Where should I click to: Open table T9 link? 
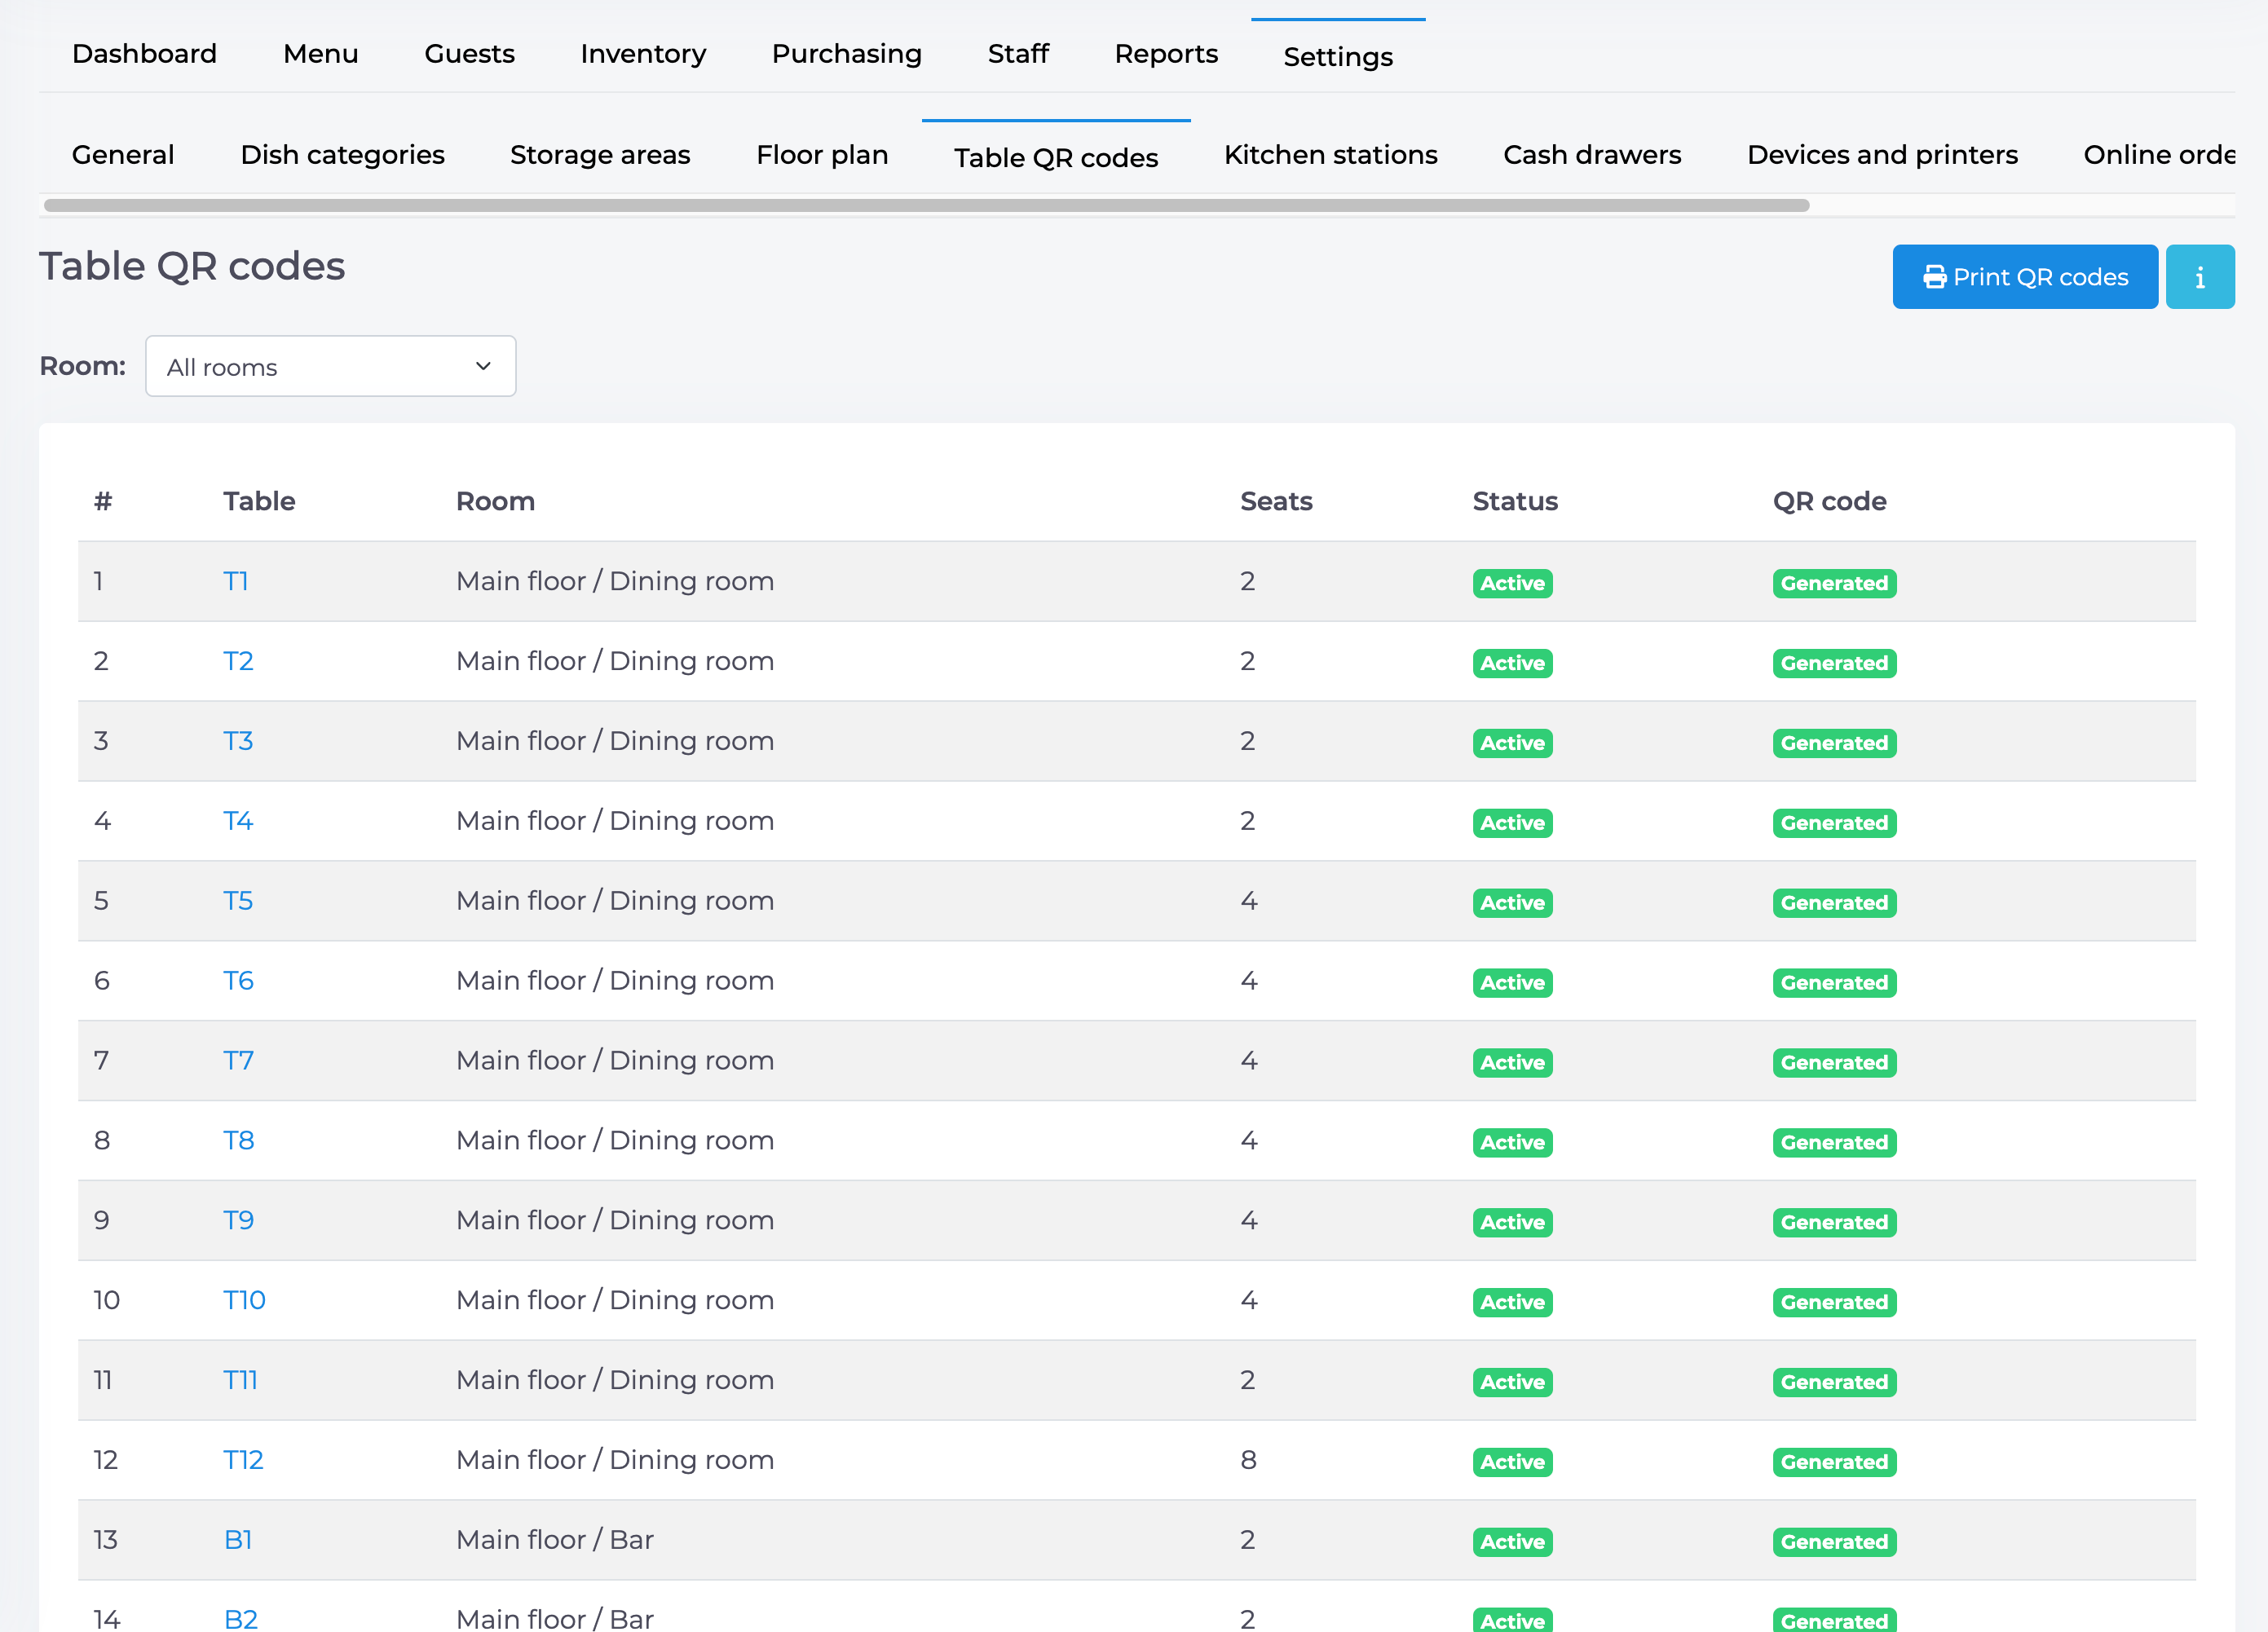[x=238, y=1221]
